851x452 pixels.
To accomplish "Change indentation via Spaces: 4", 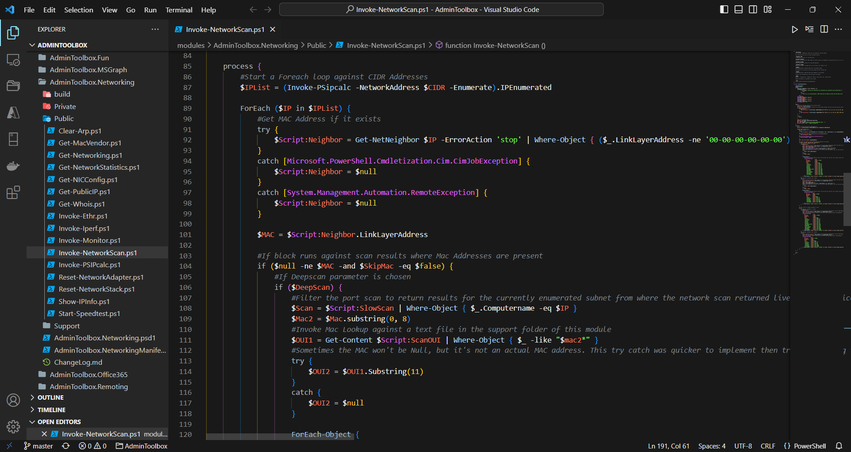I will point(712,446).
